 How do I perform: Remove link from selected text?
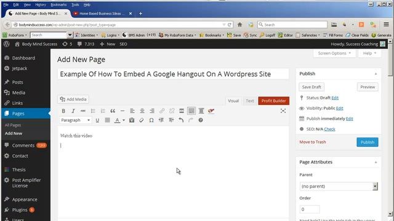click(172, 110)
